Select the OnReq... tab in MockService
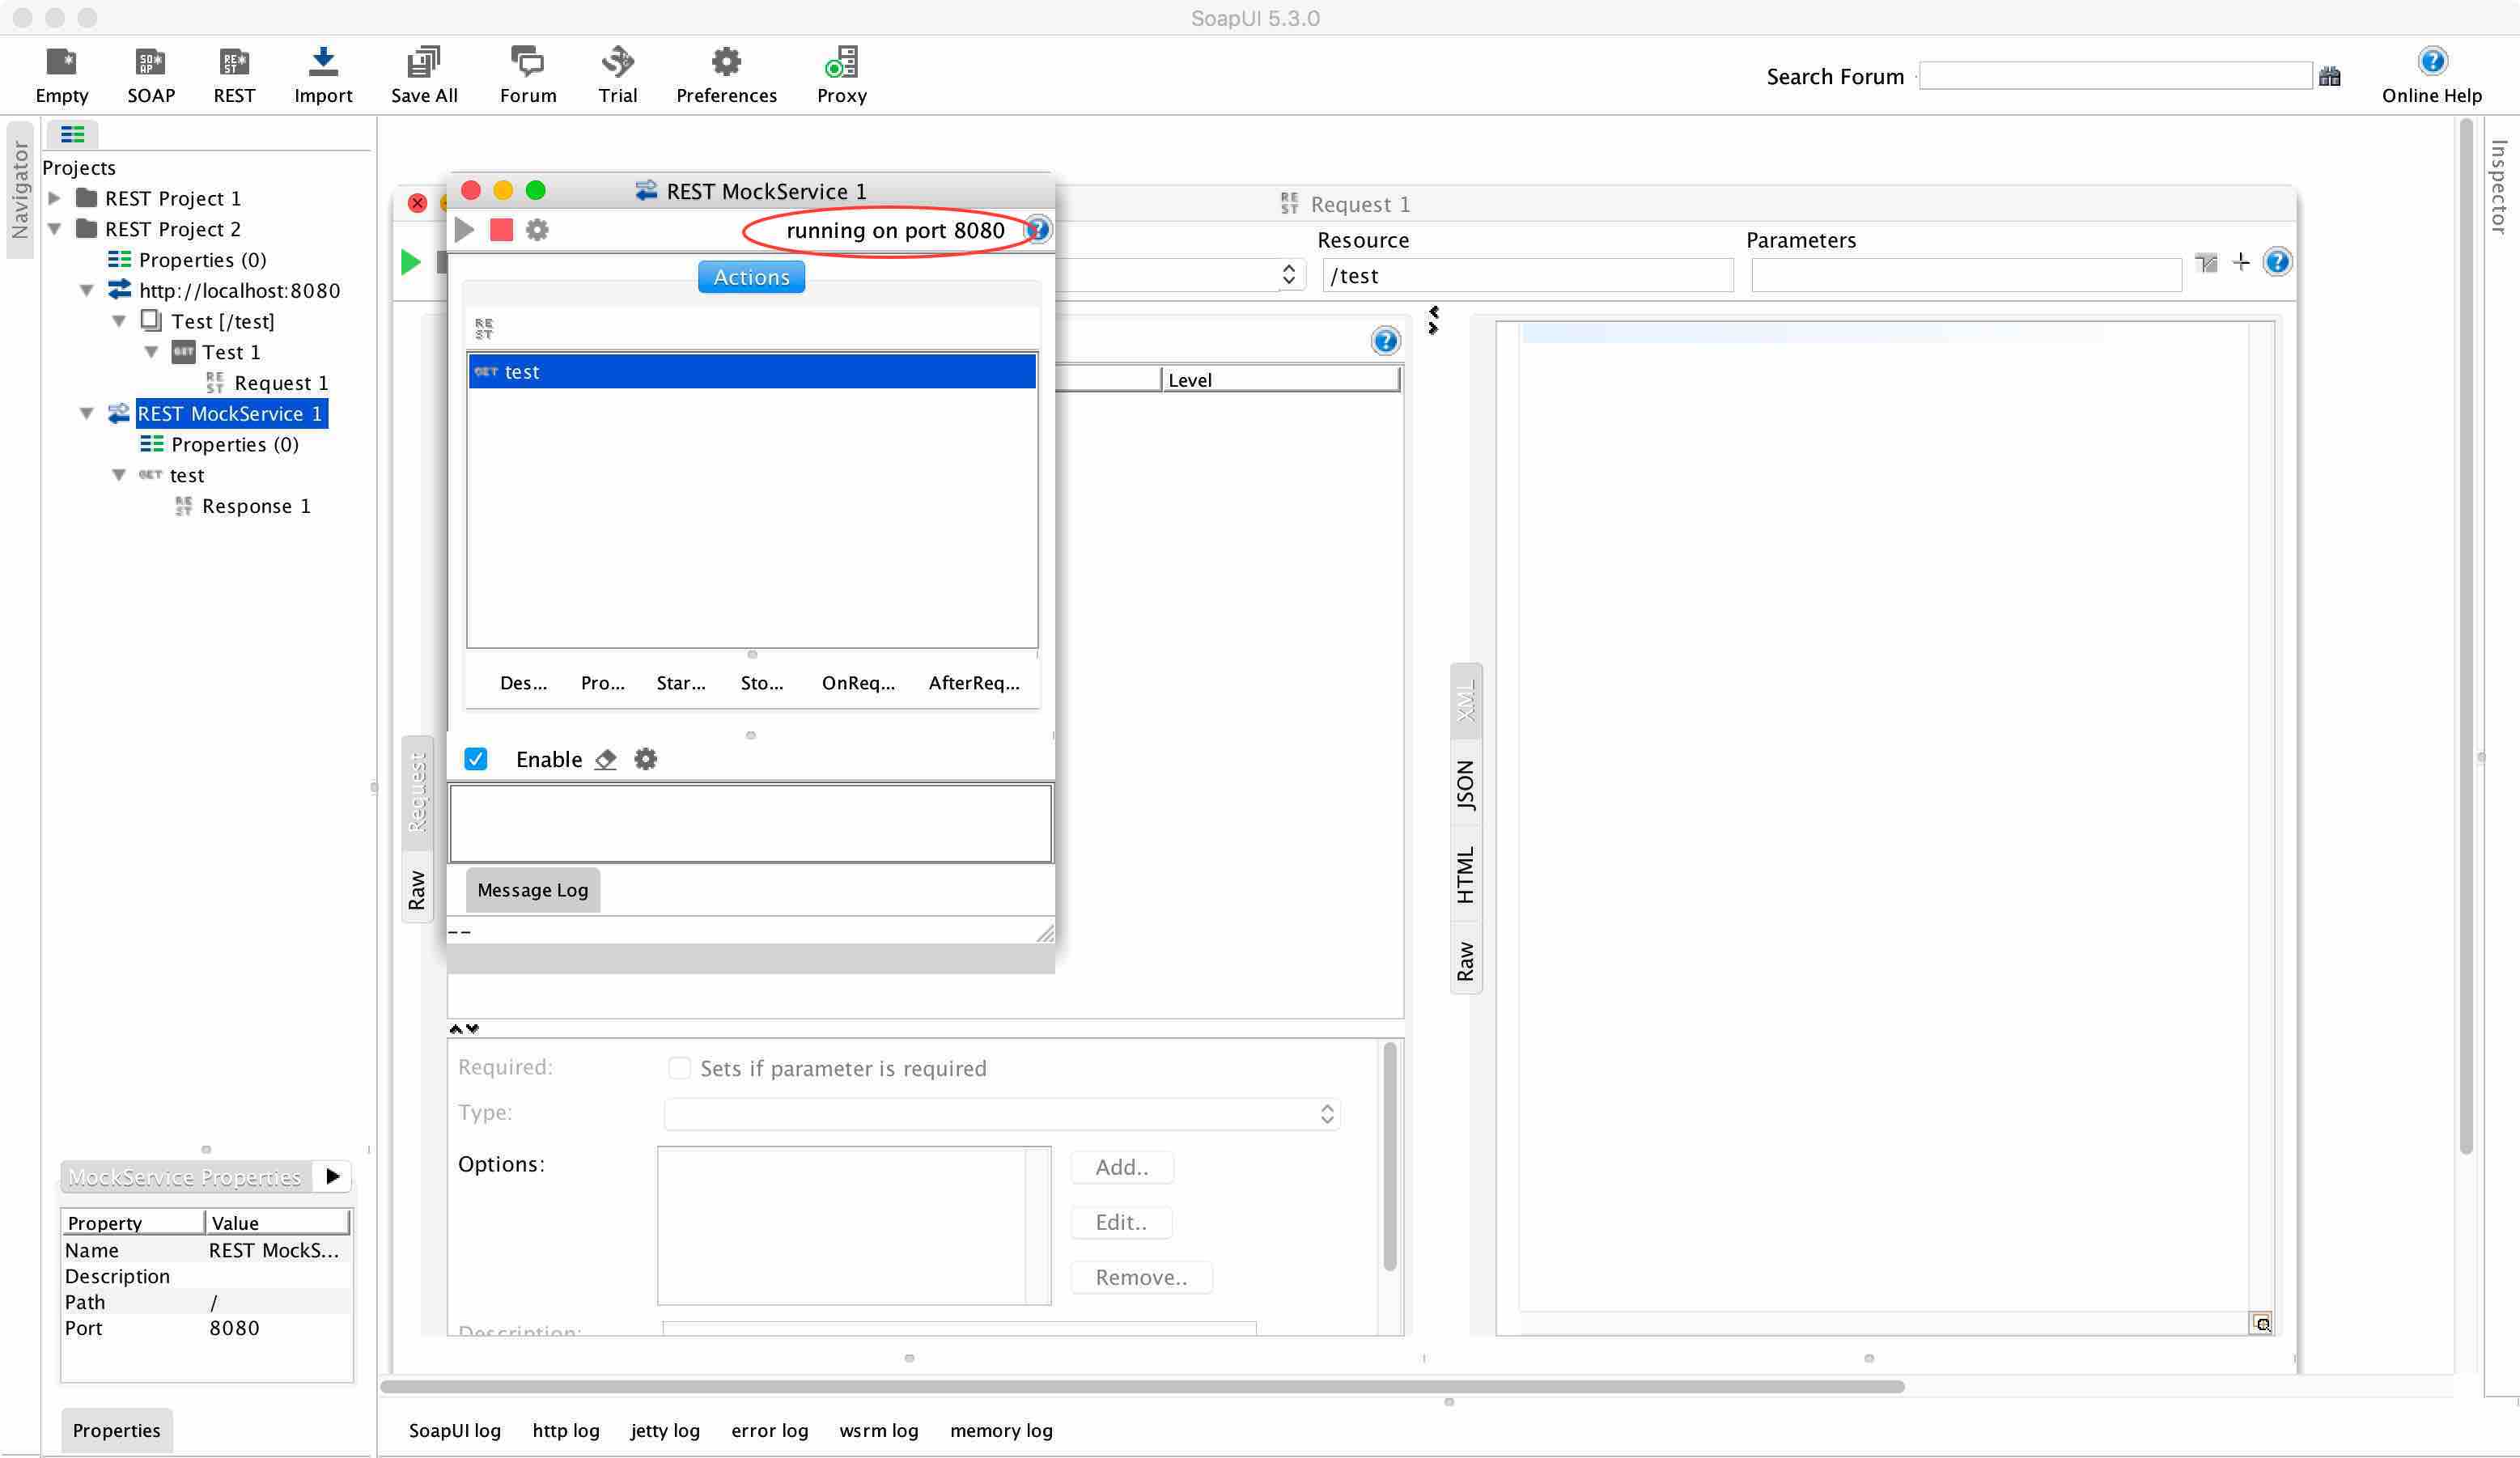Screen dimensions: 2520x1458 pos(857,682)
